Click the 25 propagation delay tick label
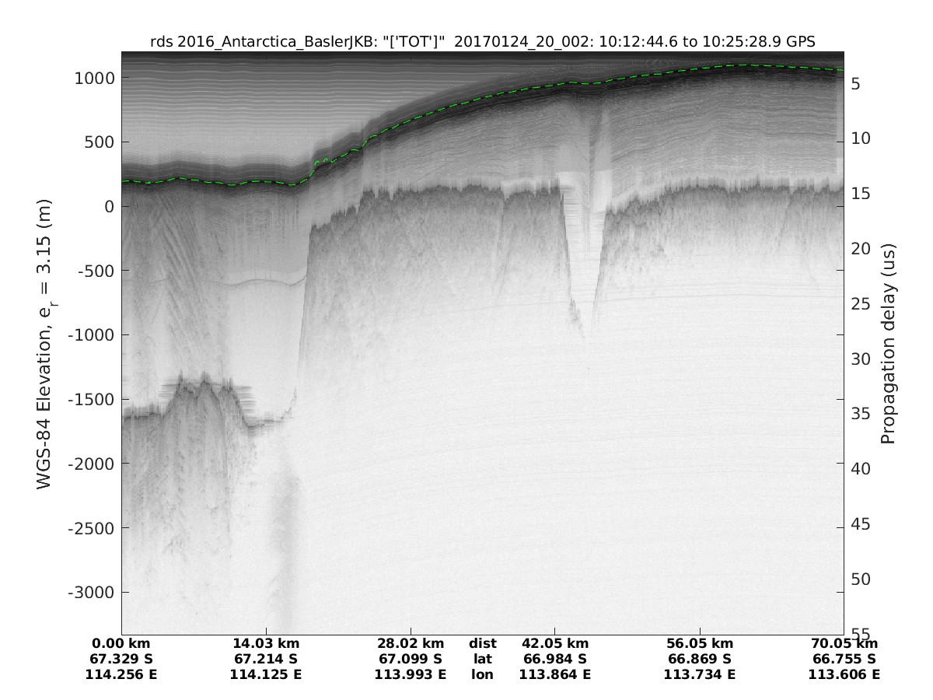933x700 pixels. (859, 304)
